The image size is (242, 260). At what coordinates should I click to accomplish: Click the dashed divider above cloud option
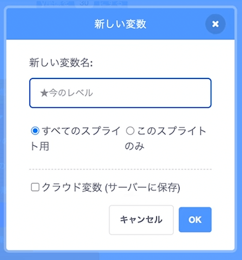(x=121, y=169)
